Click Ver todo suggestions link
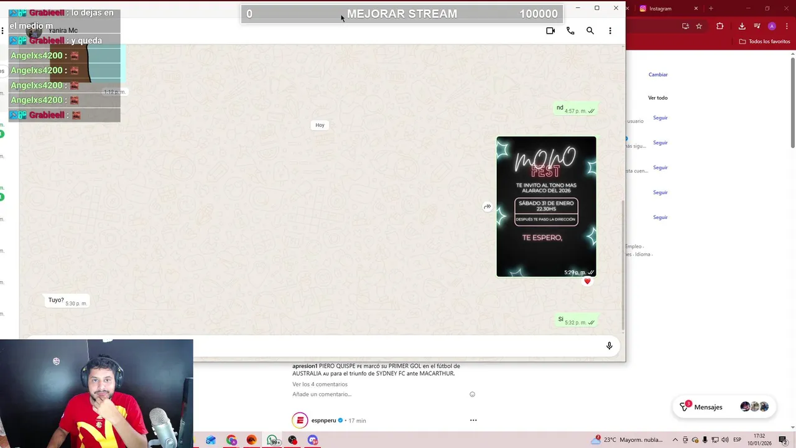Viewport: 796px width, 448px height. point(658,98)
